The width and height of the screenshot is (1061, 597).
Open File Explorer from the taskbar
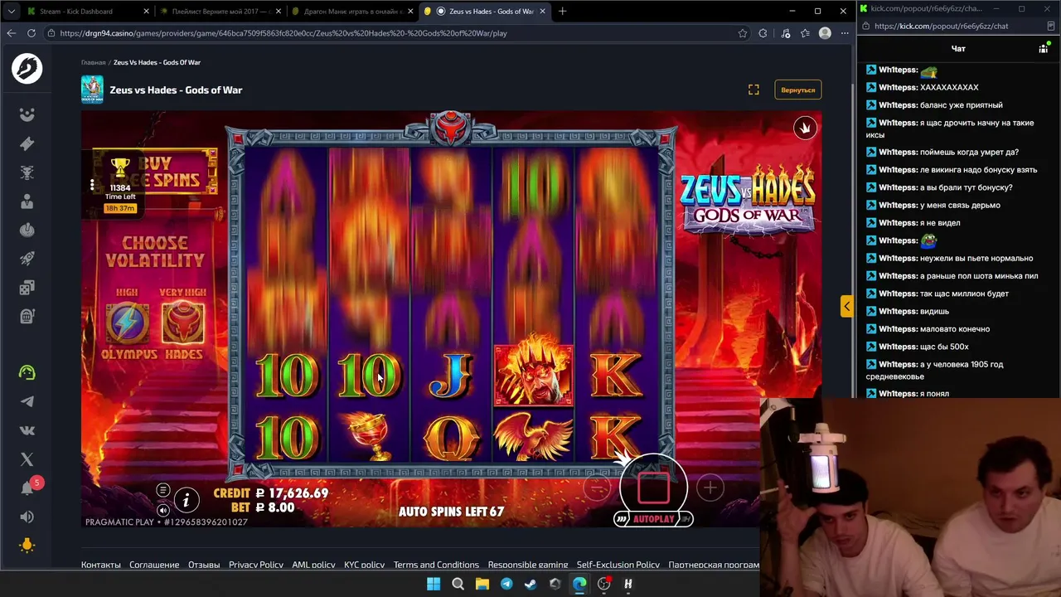(x=482, y=584)
